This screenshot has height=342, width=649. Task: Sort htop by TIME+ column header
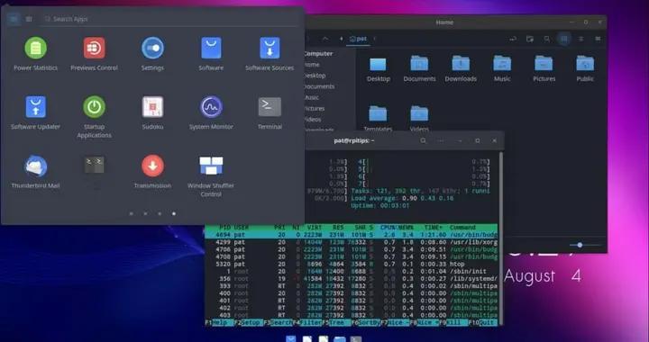(x=433, y=228)
